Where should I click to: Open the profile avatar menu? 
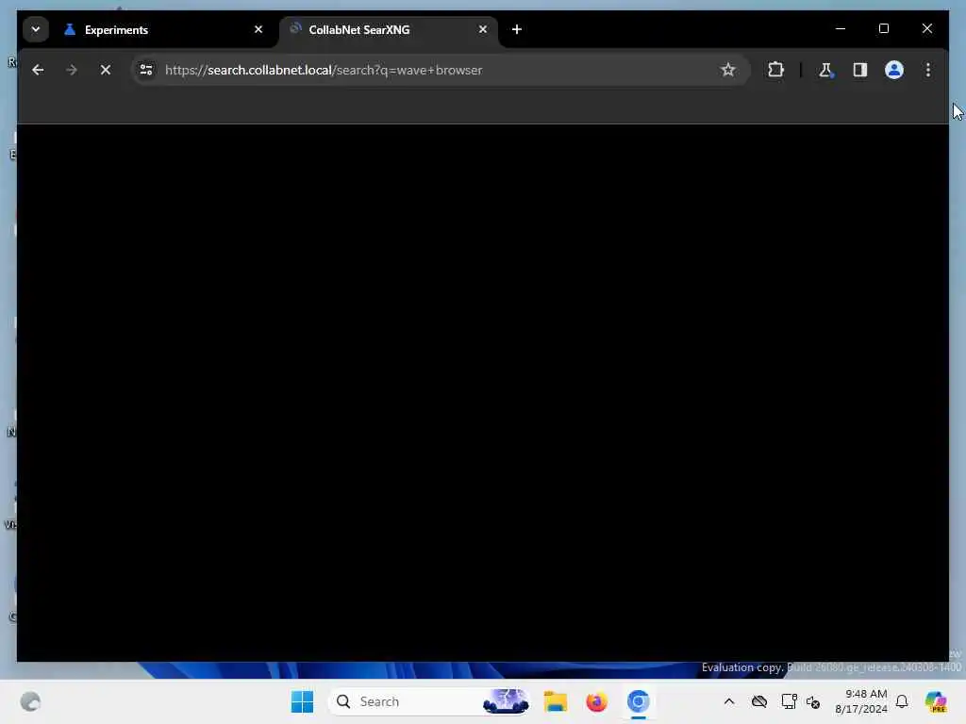[894, 70]
